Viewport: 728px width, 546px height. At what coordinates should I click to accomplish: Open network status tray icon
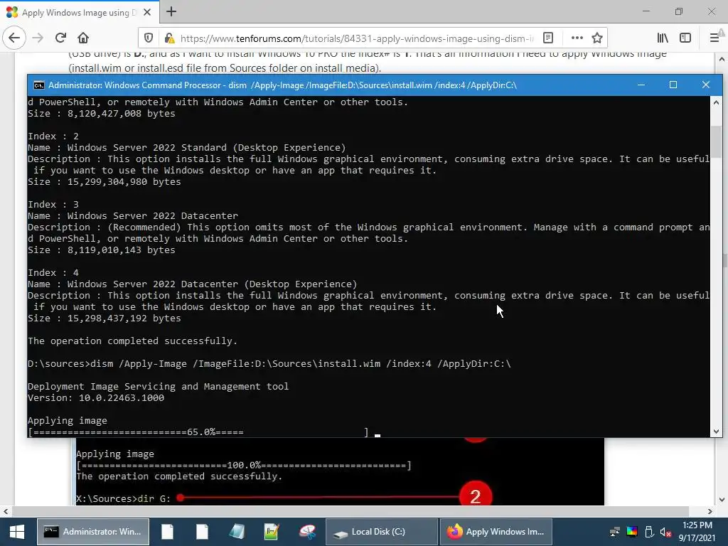[615, 532]
